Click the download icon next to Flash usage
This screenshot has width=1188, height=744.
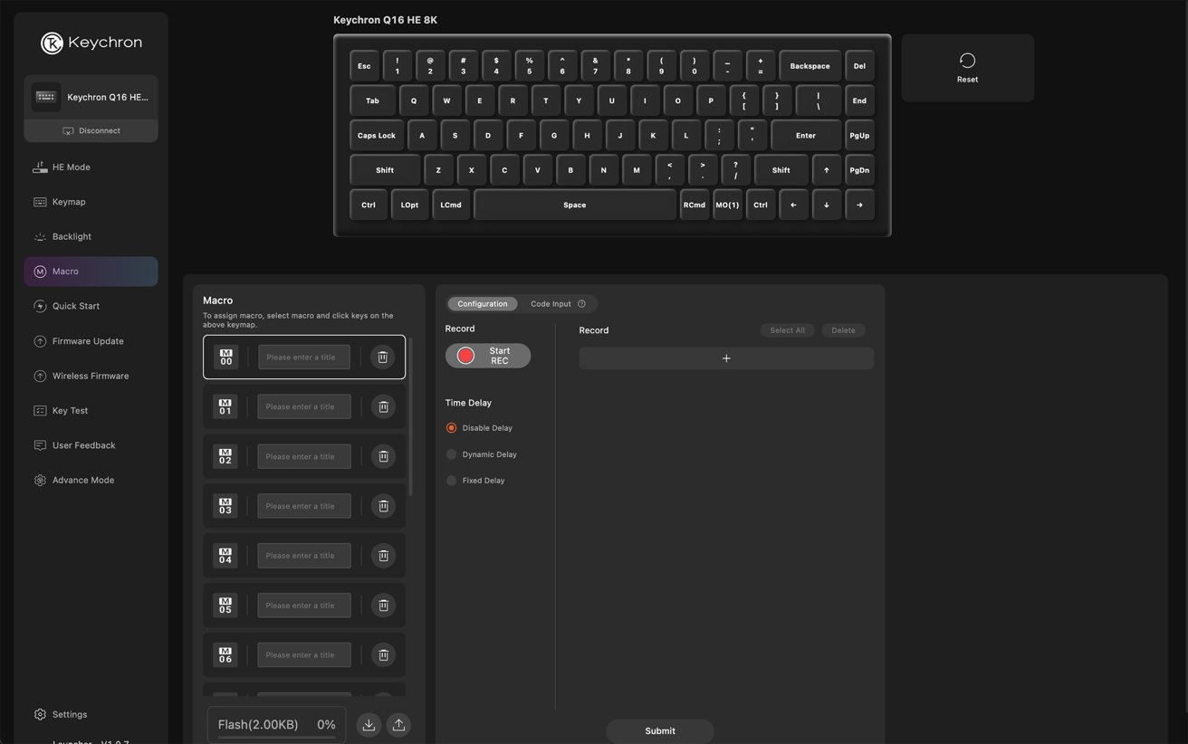click(369, 725)
